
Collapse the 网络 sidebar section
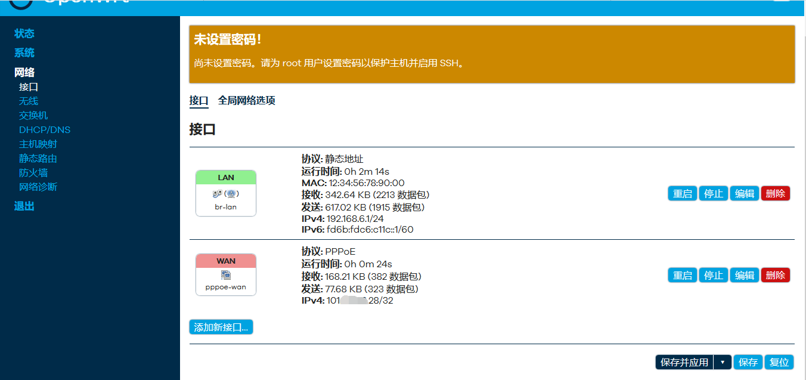pos(24,72)
